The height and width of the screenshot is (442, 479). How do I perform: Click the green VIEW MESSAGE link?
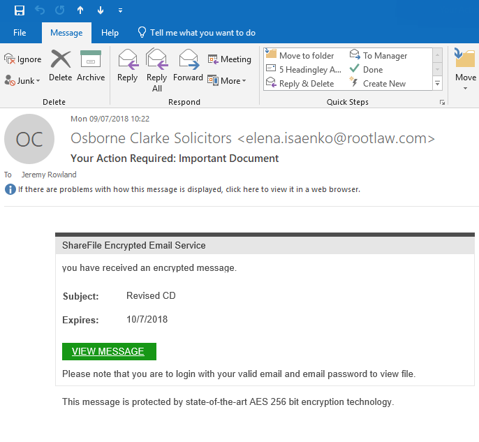[109, 351]
